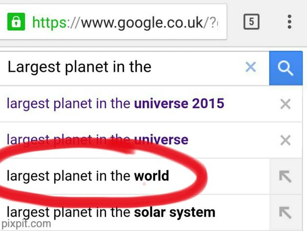This screenshot has width=307, height=231.
Task: Click the pixpit.com watermark
Action: click(x=26, y=223)
